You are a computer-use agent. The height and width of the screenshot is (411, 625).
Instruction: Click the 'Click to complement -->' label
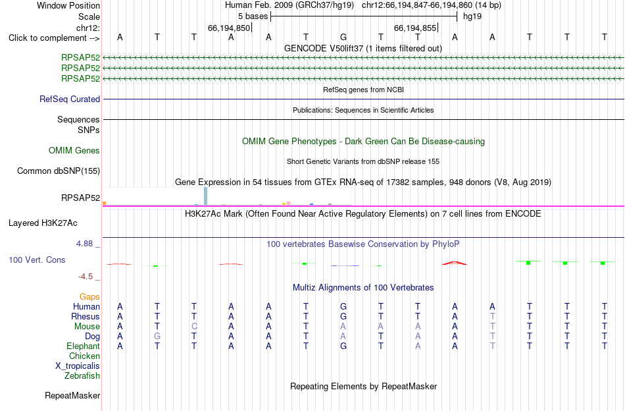(54, 38)
